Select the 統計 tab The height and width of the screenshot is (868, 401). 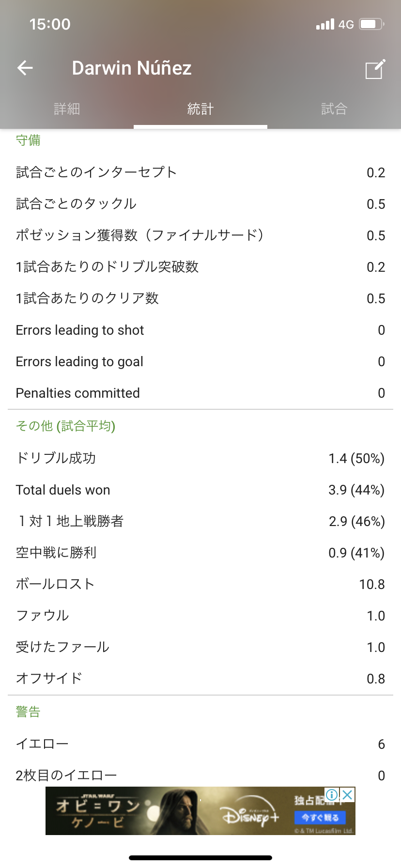tap(200, 109)
